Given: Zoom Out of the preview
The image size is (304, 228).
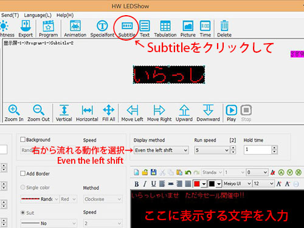Looking at the screenshot, I should pos(38,113).
